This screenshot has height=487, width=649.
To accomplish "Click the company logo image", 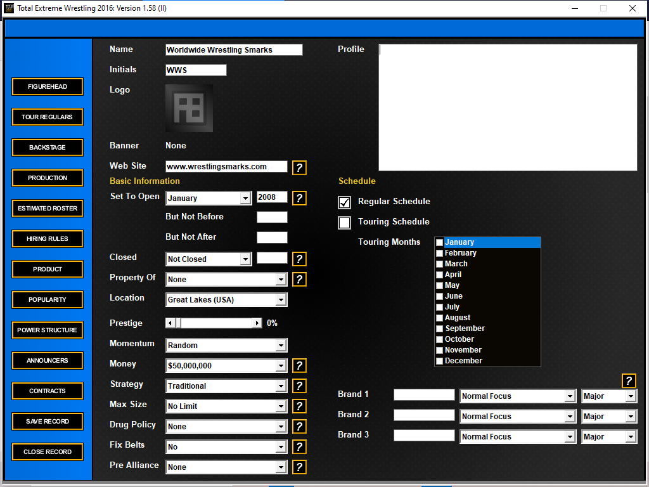I will click(189, 108).
